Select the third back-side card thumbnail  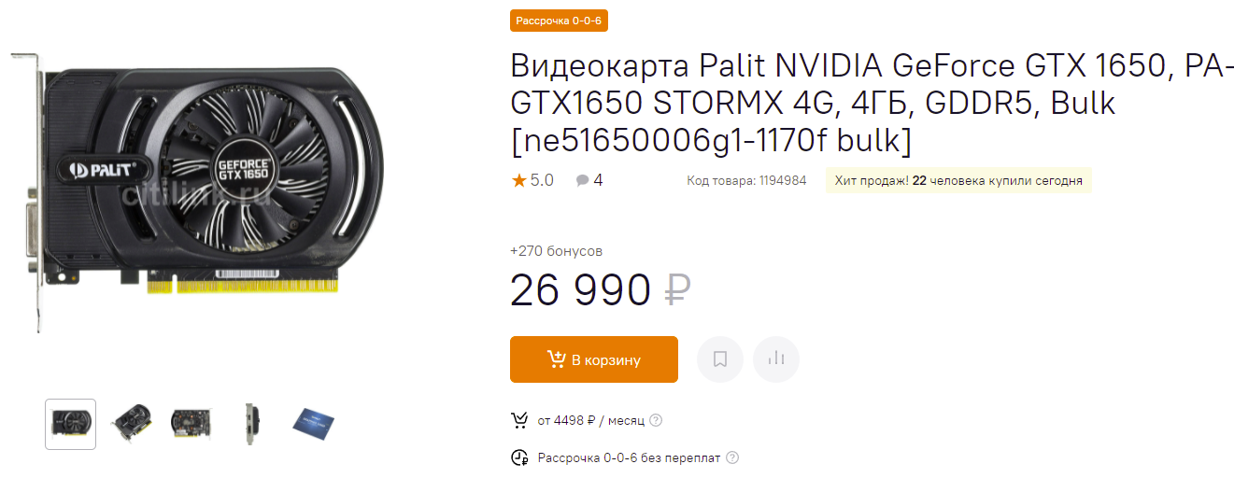(x=191, y=424)
